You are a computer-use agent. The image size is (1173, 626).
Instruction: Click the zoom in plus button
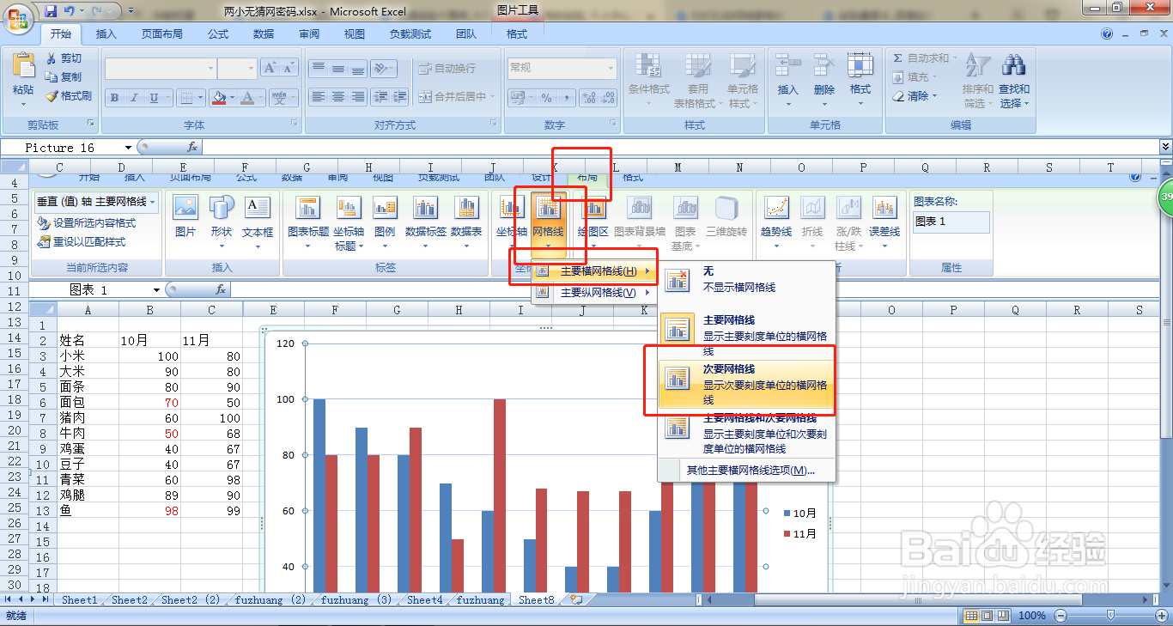1160,615
